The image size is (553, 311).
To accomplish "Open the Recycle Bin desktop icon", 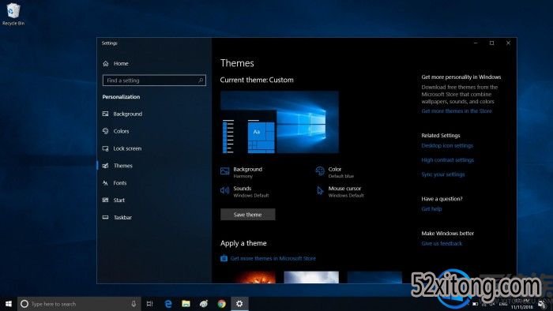I will click(13, 14).
